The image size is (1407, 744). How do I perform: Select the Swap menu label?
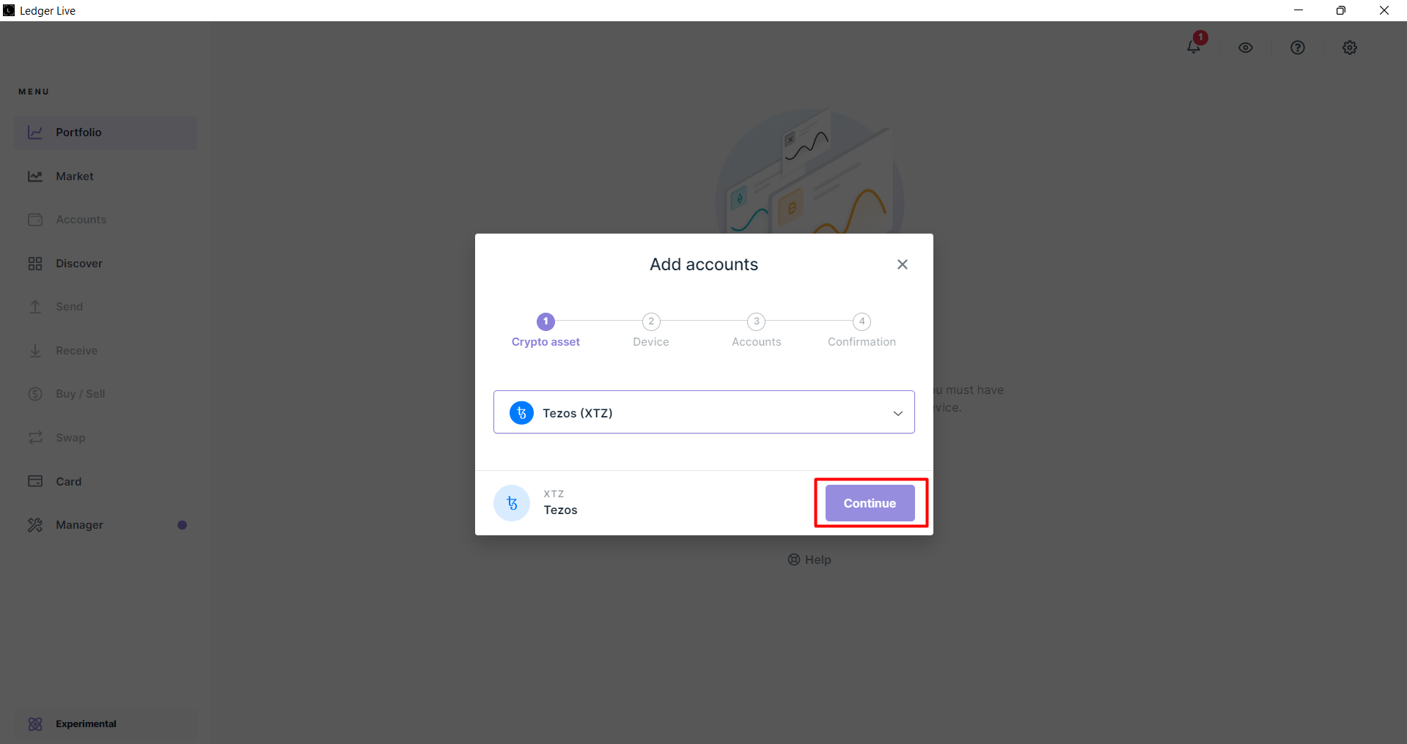coord(70,438)
